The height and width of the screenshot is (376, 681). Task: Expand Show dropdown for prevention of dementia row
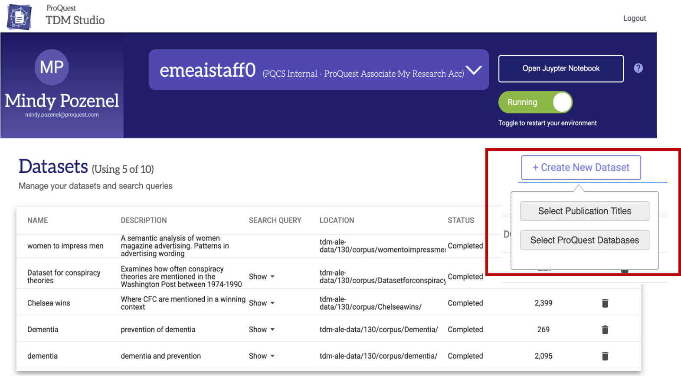[x=262, y=330]
